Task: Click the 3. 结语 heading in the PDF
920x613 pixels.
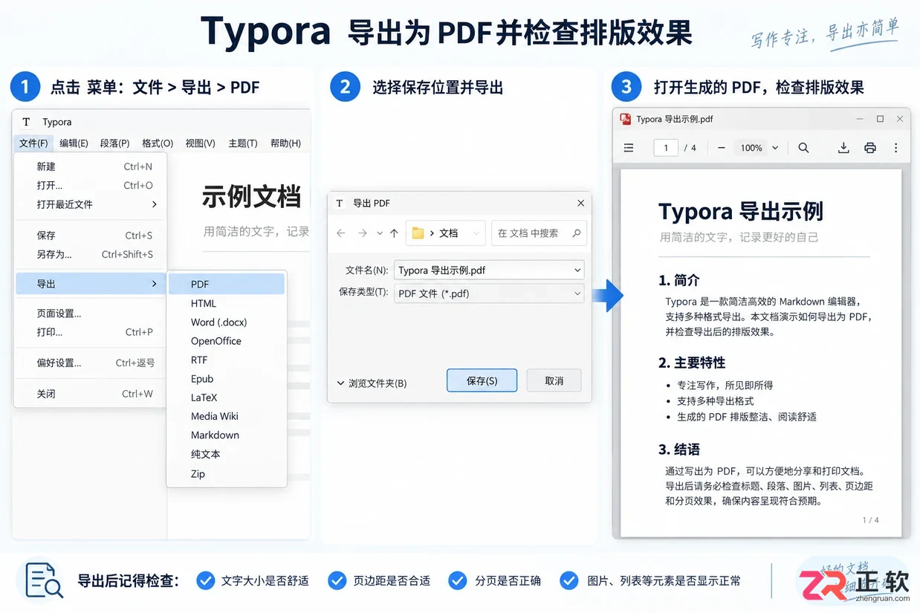Action: click(x=679, y=450)
